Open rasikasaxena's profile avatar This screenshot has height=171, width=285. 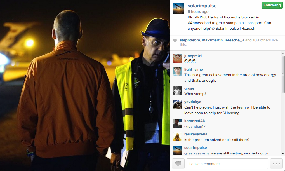[178, 137]
